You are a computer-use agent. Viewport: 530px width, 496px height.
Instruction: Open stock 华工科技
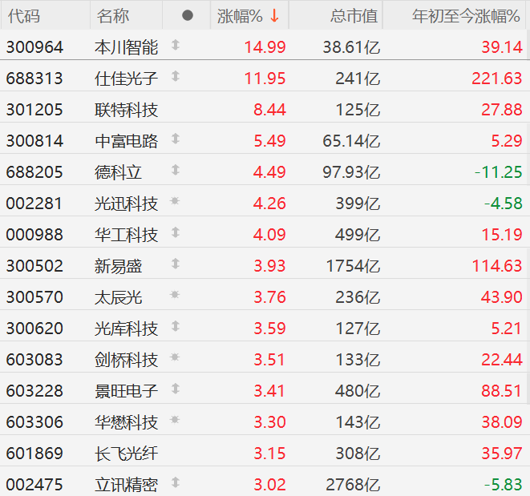(x=126, y=235)
